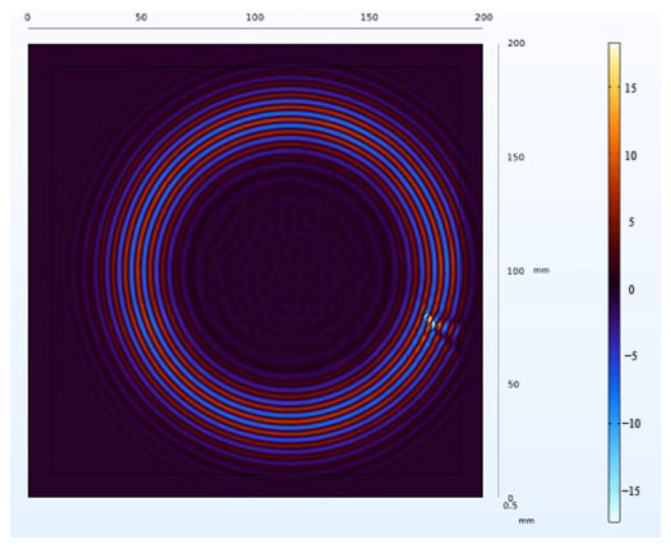This screenshot has height=546, width=671.
Task: Select the 15 tick label on color legend
Action: pos(631,88)
